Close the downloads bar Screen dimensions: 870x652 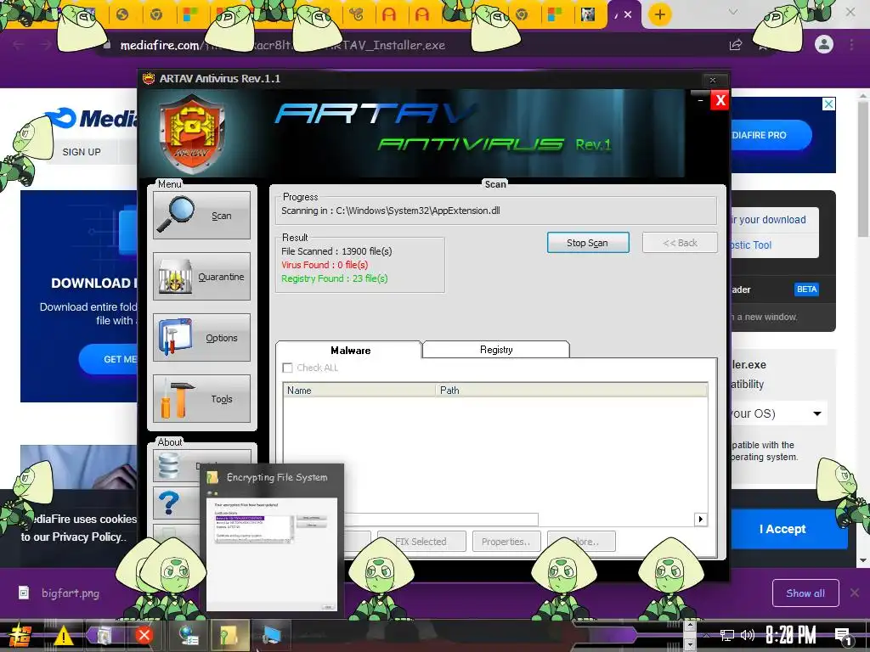tap(855, 593)
